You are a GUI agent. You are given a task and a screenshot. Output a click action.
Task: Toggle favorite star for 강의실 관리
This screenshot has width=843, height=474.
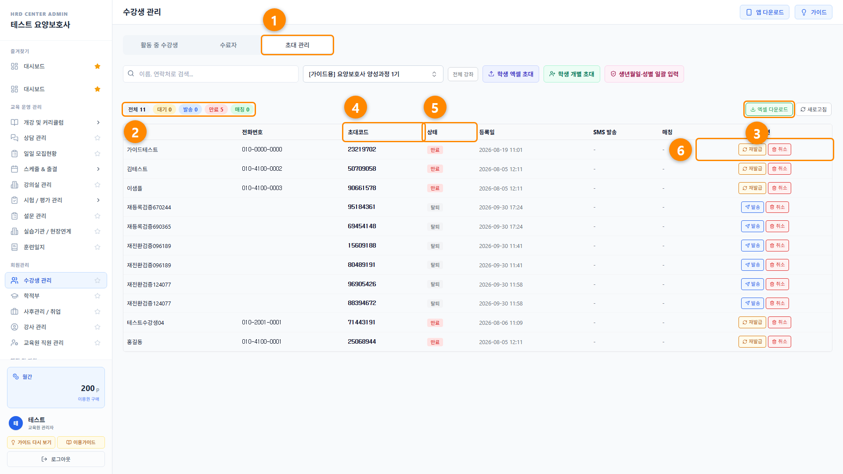point(97,185)
